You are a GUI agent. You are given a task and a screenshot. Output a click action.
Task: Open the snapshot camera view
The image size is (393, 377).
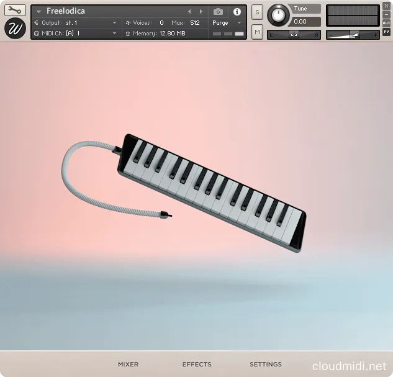(x=218, y=12)
